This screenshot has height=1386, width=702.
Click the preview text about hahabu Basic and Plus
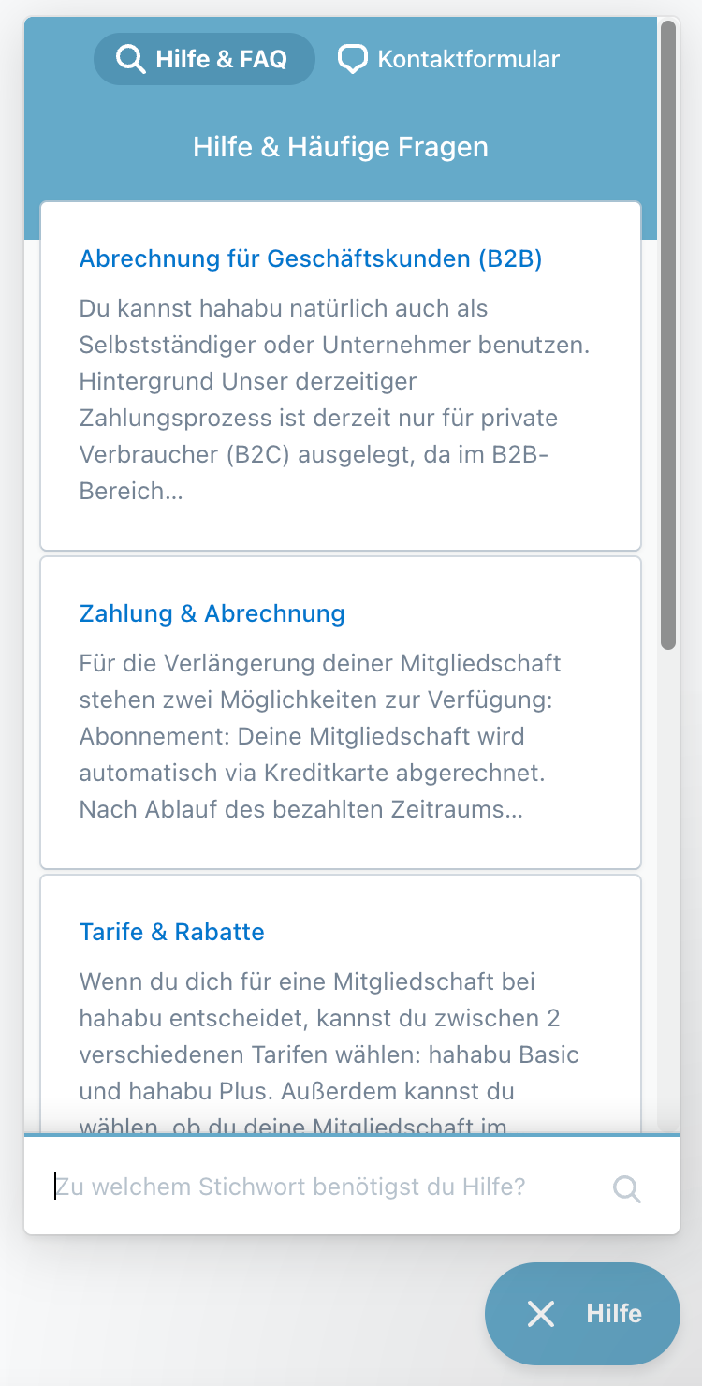pos(329,1036)
